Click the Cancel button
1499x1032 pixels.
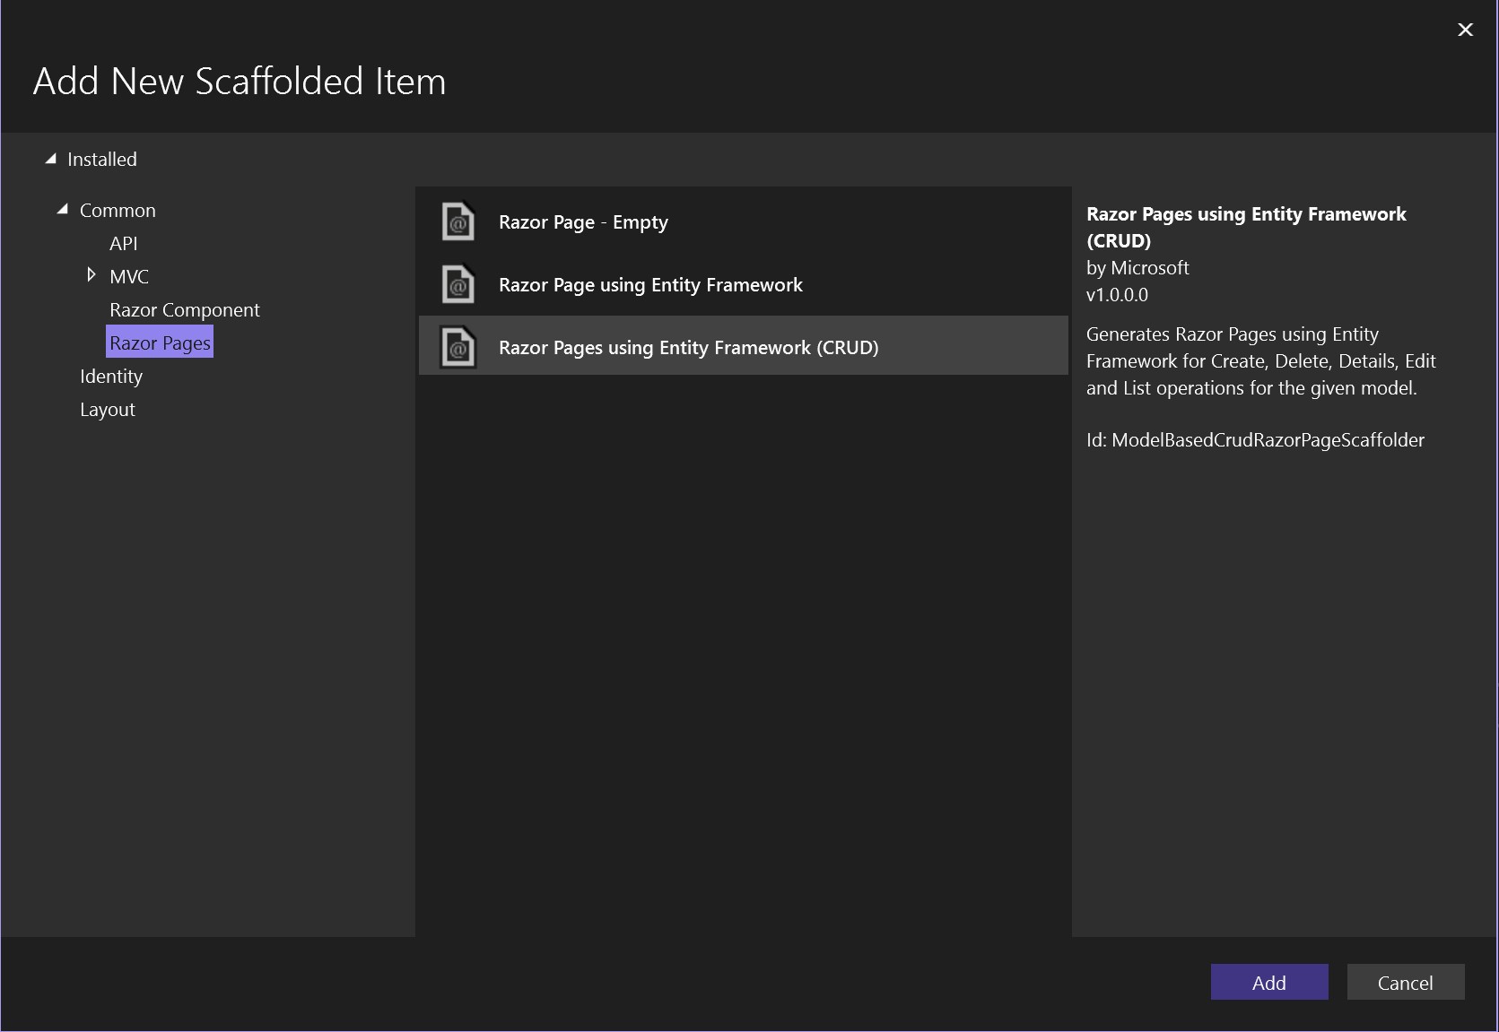pos(1406,982)
